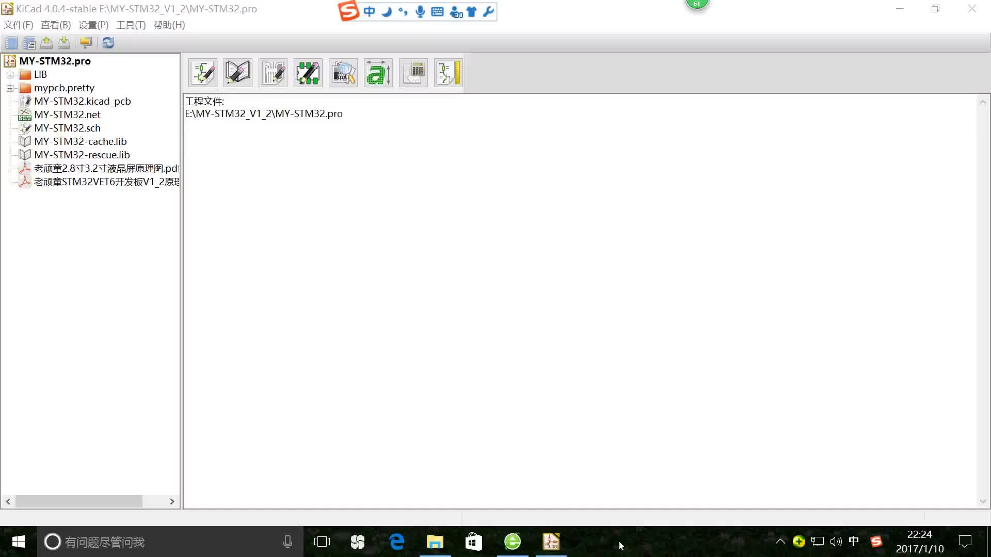Open volume control in tray
The image size is (991, 557).
click(x=836, y=542)
